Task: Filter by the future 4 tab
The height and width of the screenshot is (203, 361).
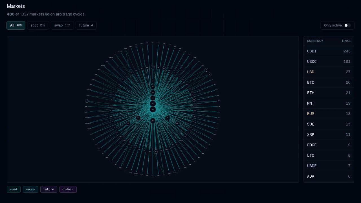Action: point(86,25)
